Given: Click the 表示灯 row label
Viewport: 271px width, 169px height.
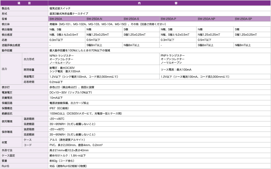Looking at the screenshot, I should 6,87.
